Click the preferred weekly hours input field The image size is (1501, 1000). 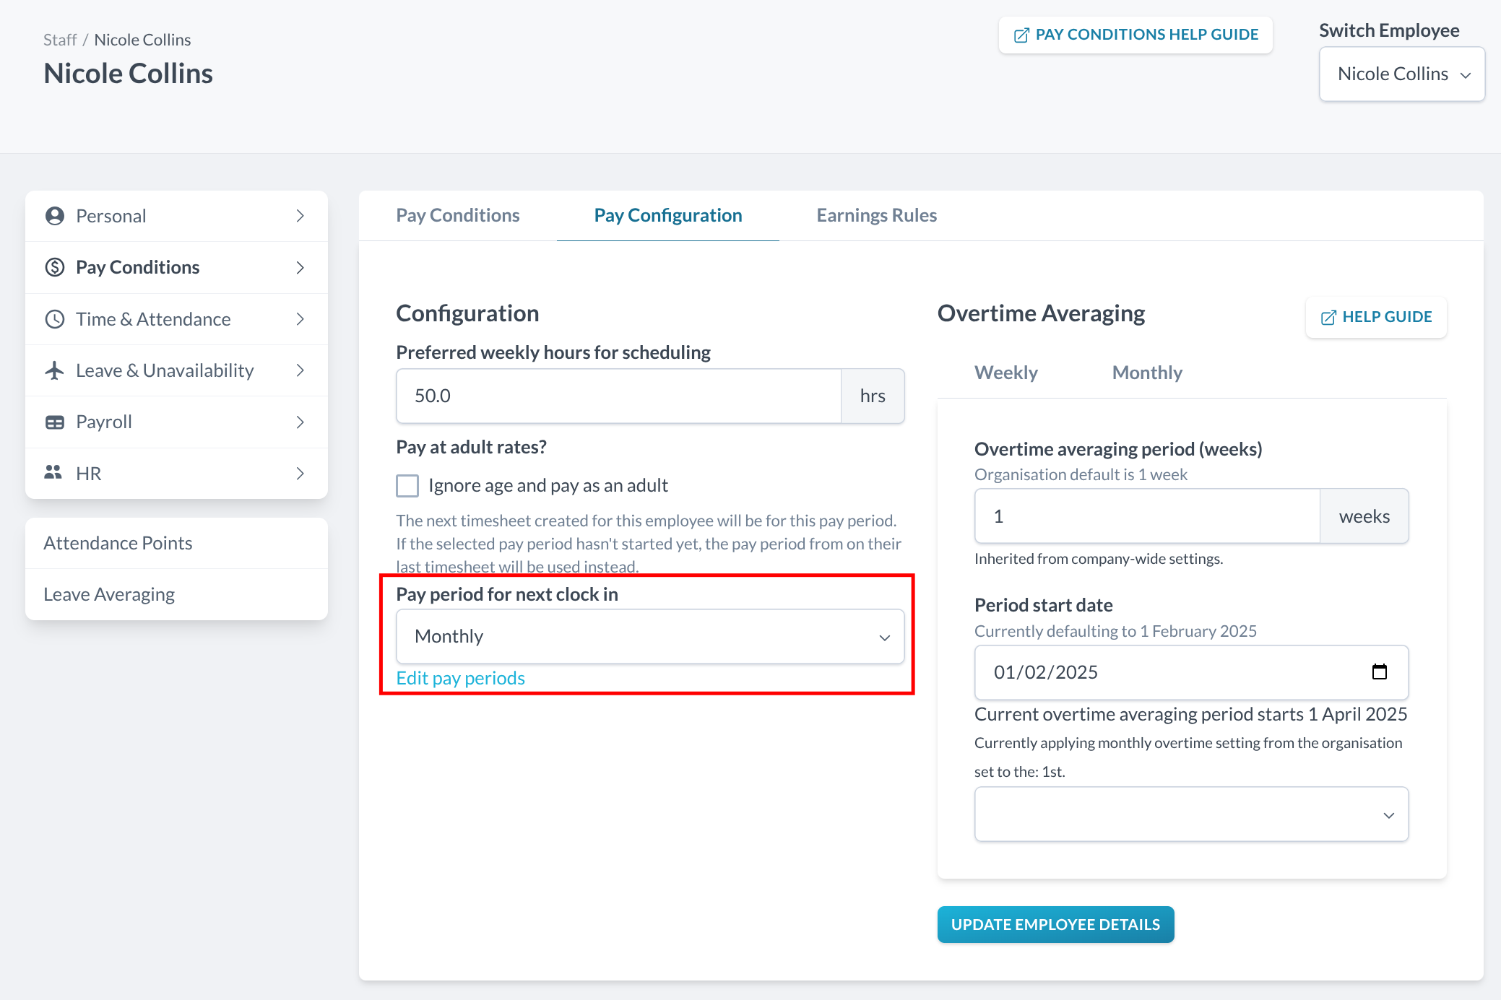point(618,396)
